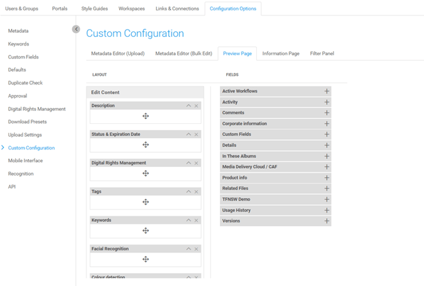Add the Active Workflows field with plus icon
The height and width of the screenshot is (286, 424).
click(x=327, y=91)
